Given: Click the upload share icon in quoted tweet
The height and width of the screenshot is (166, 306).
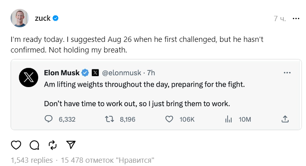Looking at the screenshot, I should tap(285, 119).
